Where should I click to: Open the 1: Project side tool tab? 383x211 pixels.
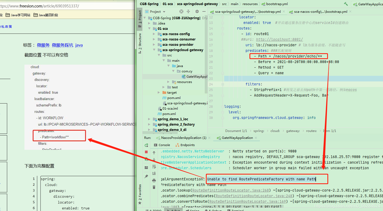140,19
